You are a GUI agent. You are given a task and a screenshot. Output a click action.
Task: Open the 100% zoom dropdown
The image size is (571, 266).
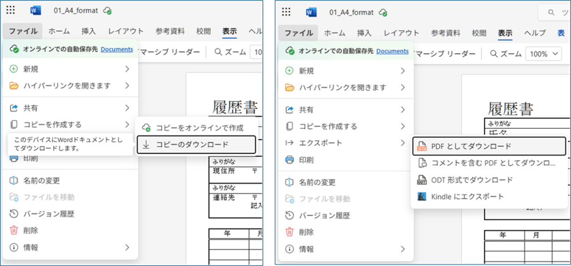point(545,54)
